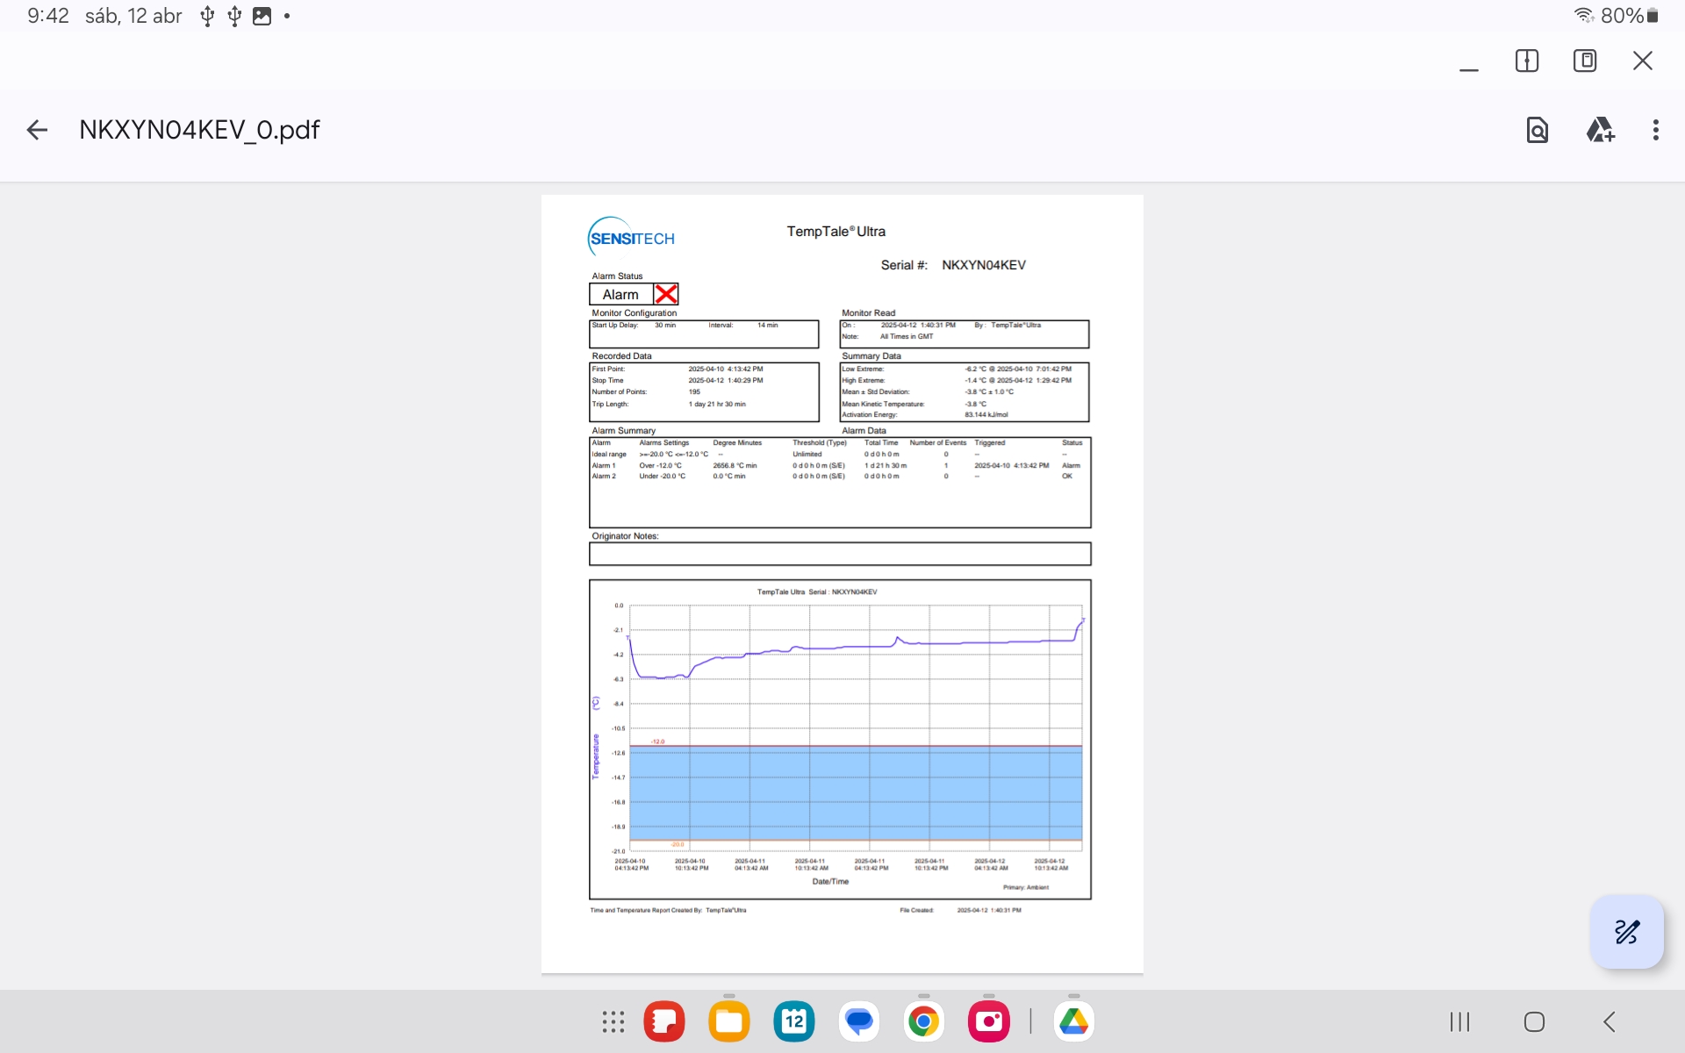This screenshot has height=1053, width=1685.
Task: Tap the Originator Notes empty box
Action: [x=840, y=554]
